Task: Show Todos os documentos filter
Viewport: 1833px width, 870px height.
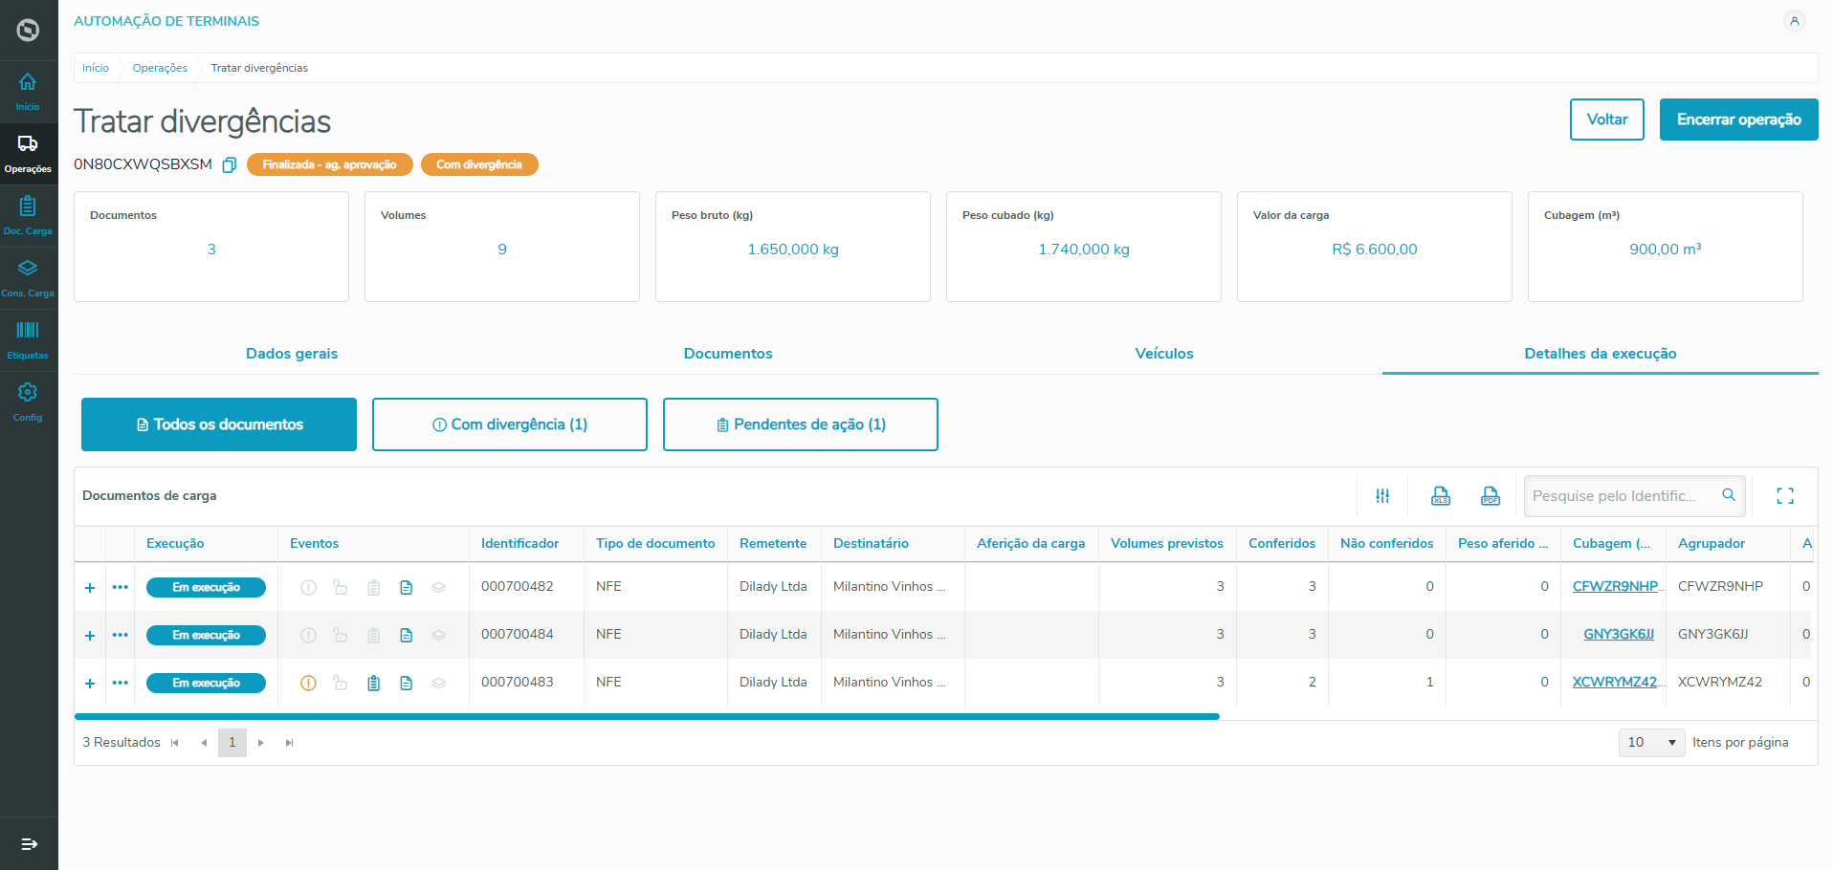Action: [219, 424]
